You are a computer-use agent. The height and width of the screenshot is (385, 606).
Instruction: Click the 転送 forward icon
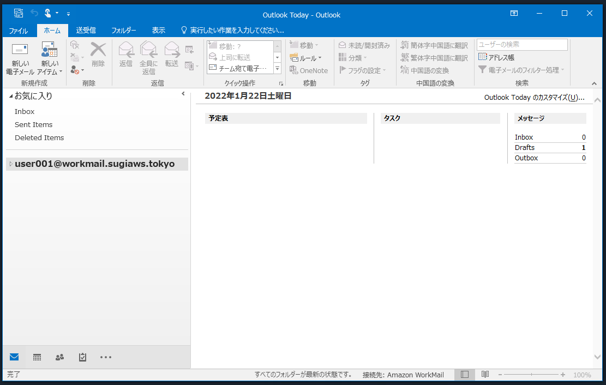point(172,55)
